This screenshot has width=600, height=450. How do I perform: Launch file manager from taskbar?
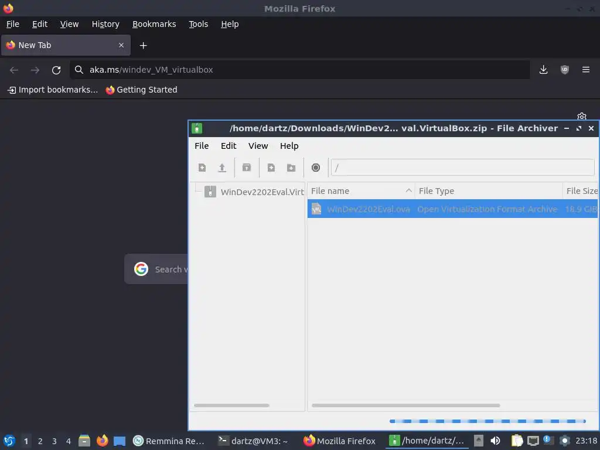pyautogui.click(x=84, y=441)
